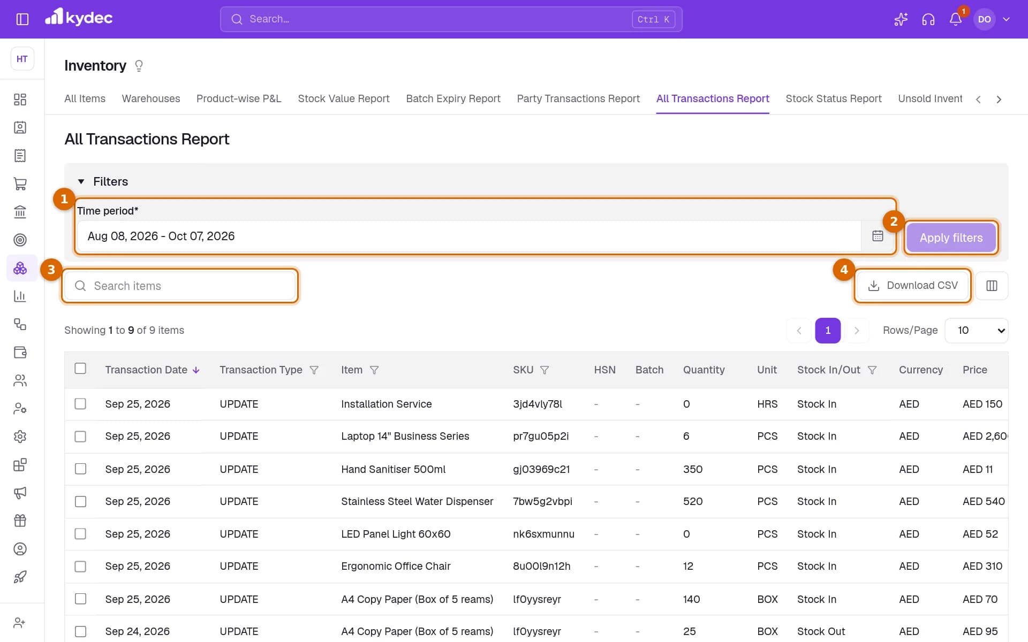Go to page 1 of results
Image resolution: width=1028 pixels, height=642 pixels.
(x=828, y=331)
